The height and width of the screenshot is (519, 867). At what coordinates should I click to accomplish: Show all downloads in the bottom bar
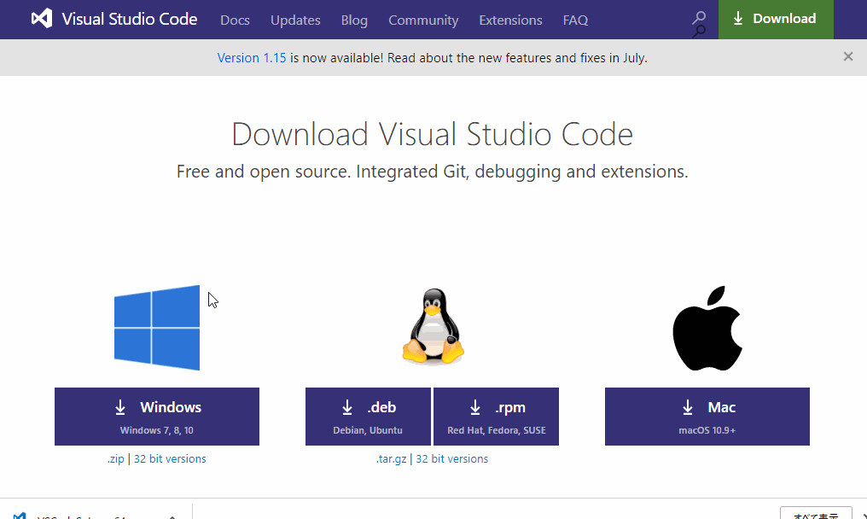pyautogui.click(x=817, y=515)
